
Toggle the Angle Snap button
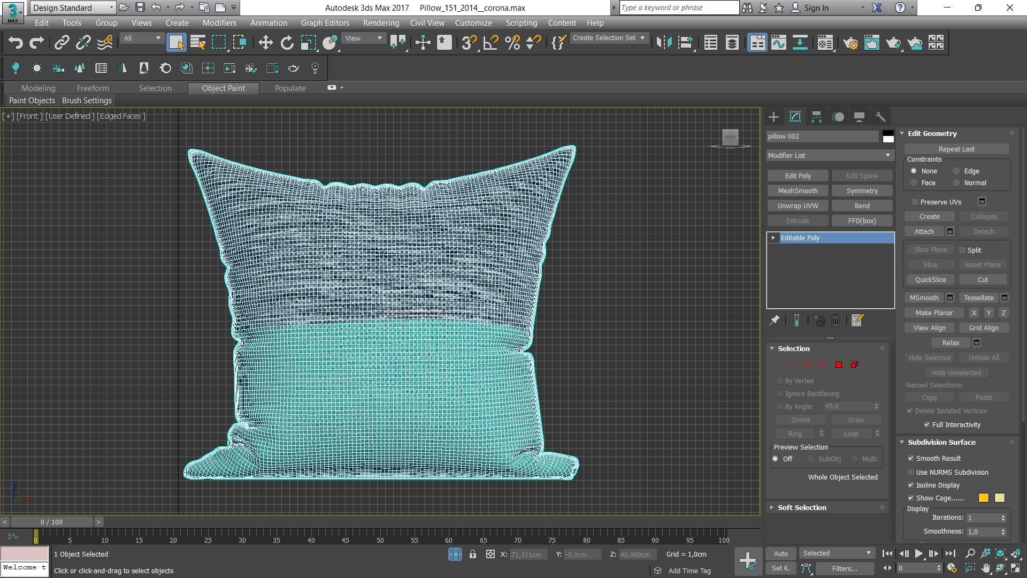coord(490,43)
